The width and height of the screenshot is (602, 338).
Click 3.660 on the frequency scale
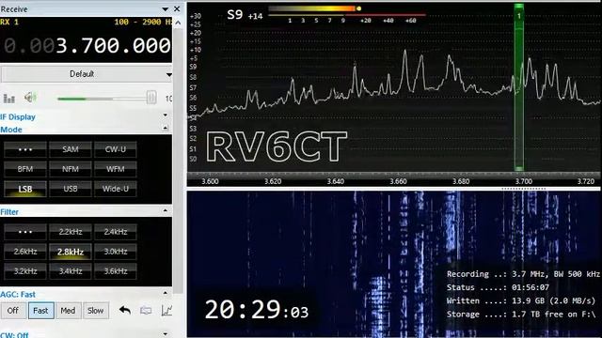point(398,181)
